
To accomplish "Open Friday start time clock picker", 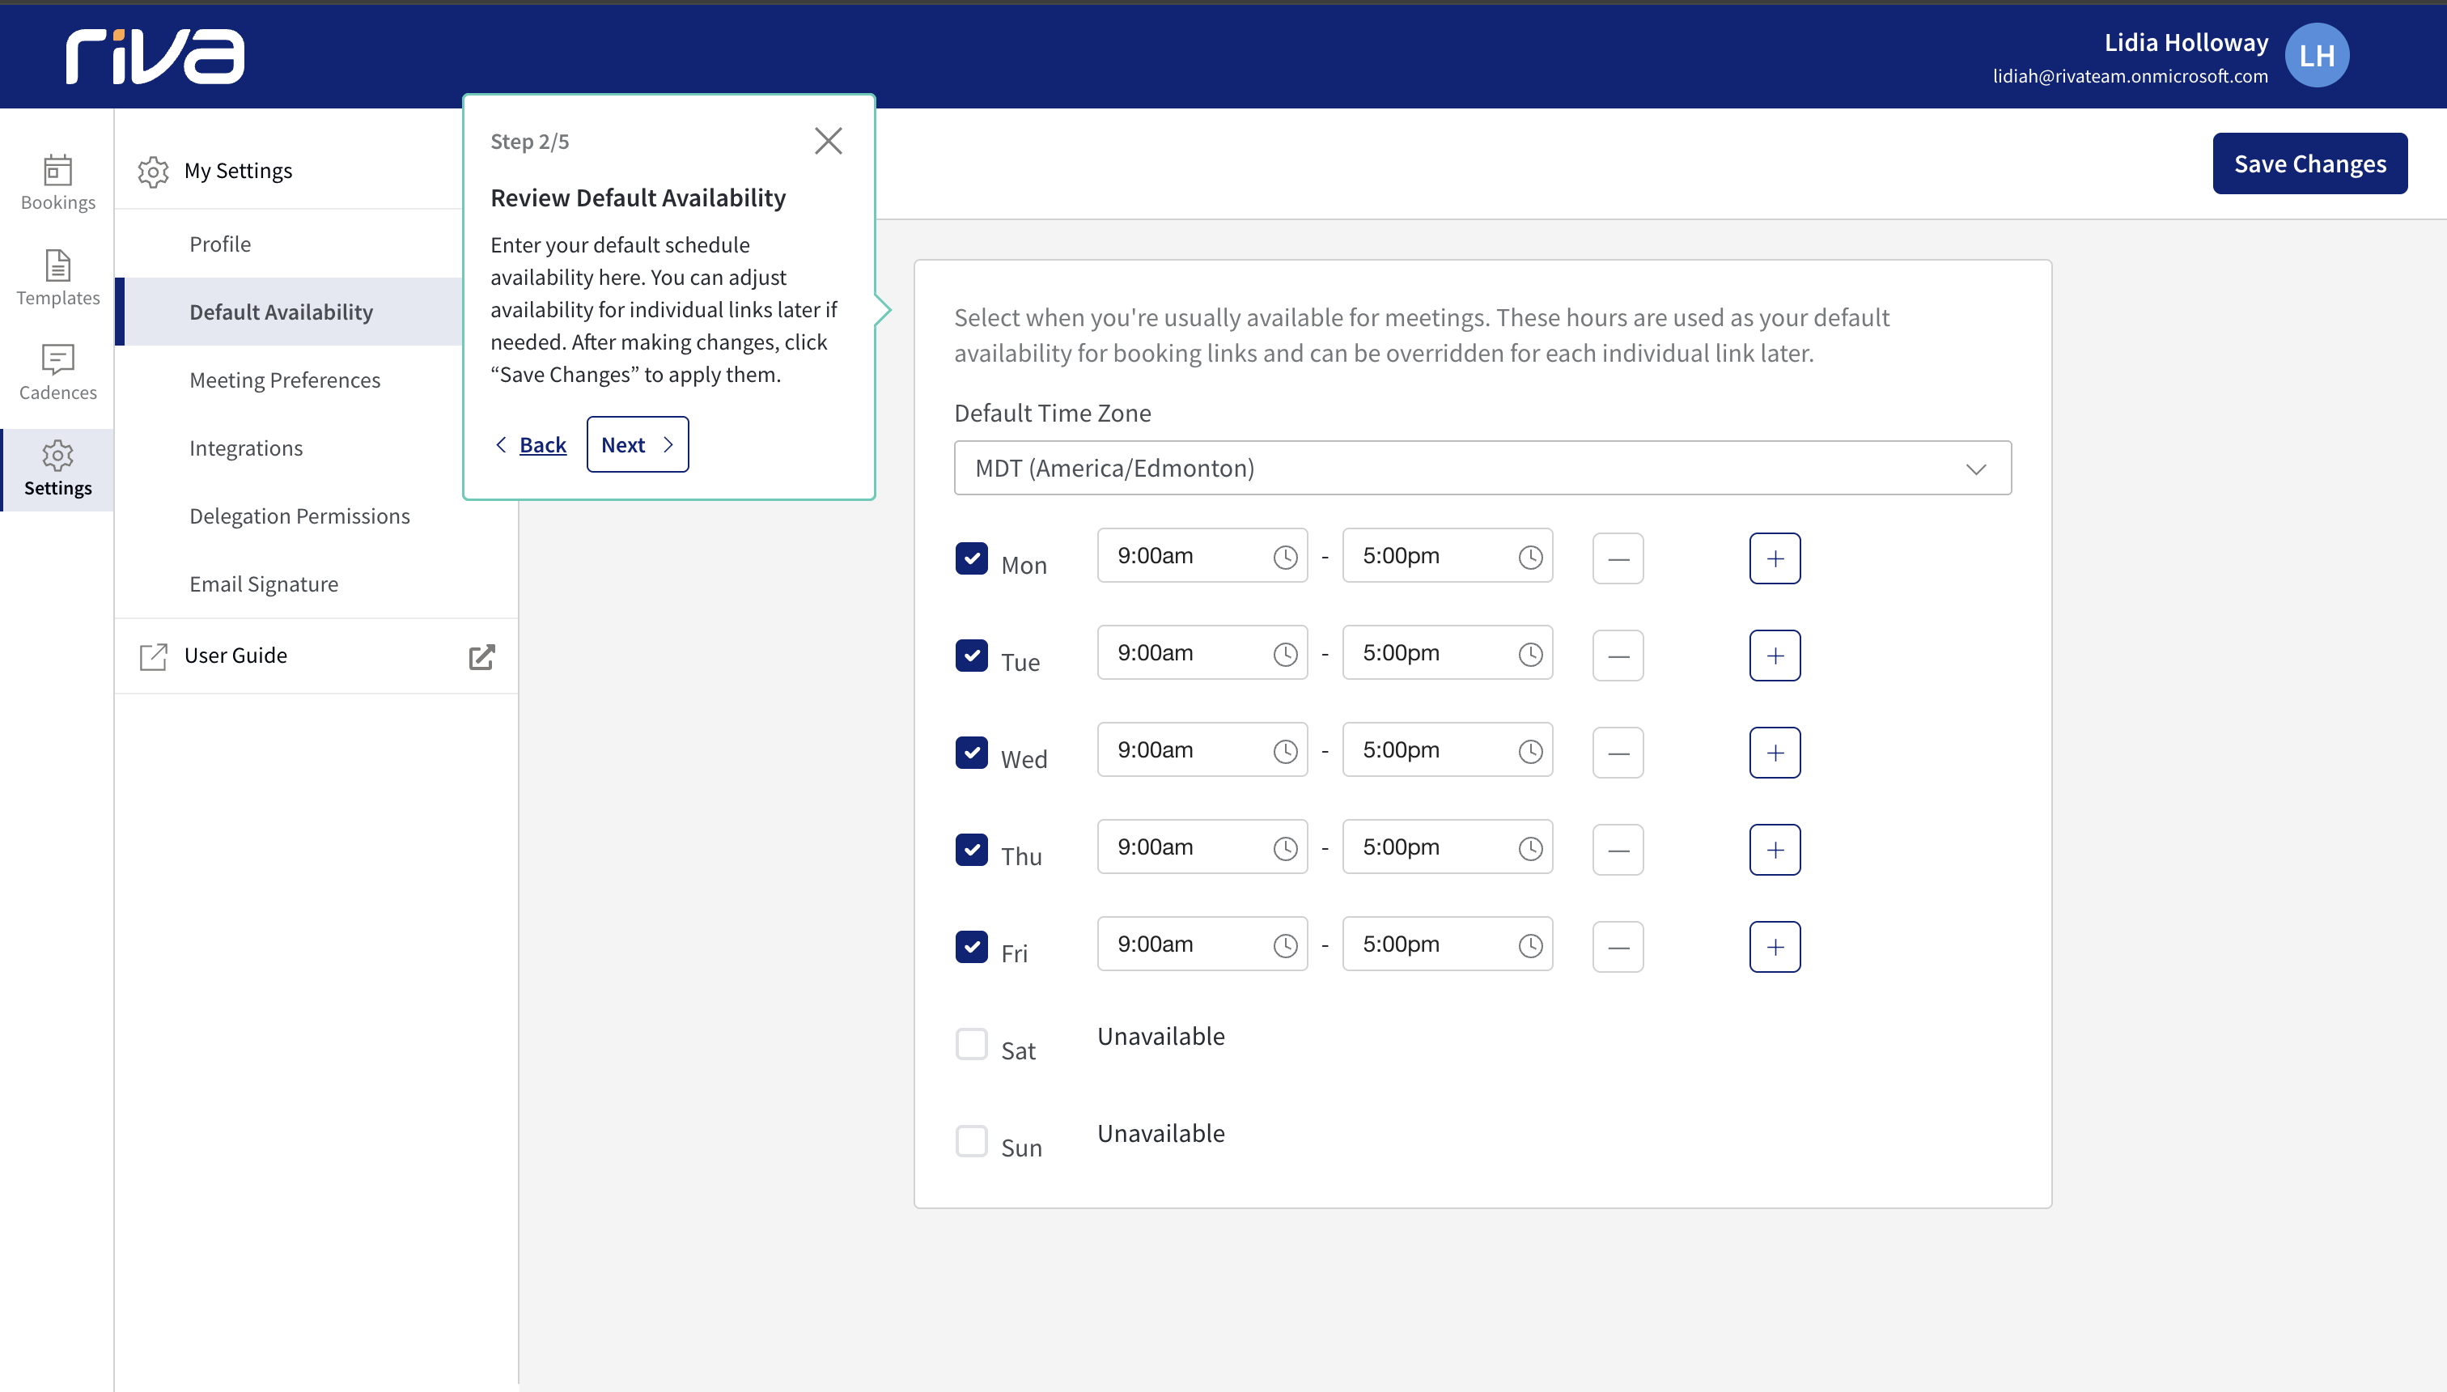I will (x=1286, y=945).
